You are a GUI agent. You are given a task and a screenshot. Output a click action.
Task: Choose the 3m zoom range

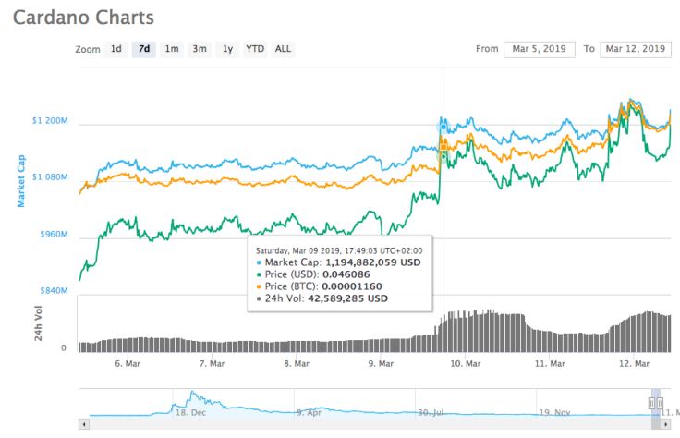[200, 49]
